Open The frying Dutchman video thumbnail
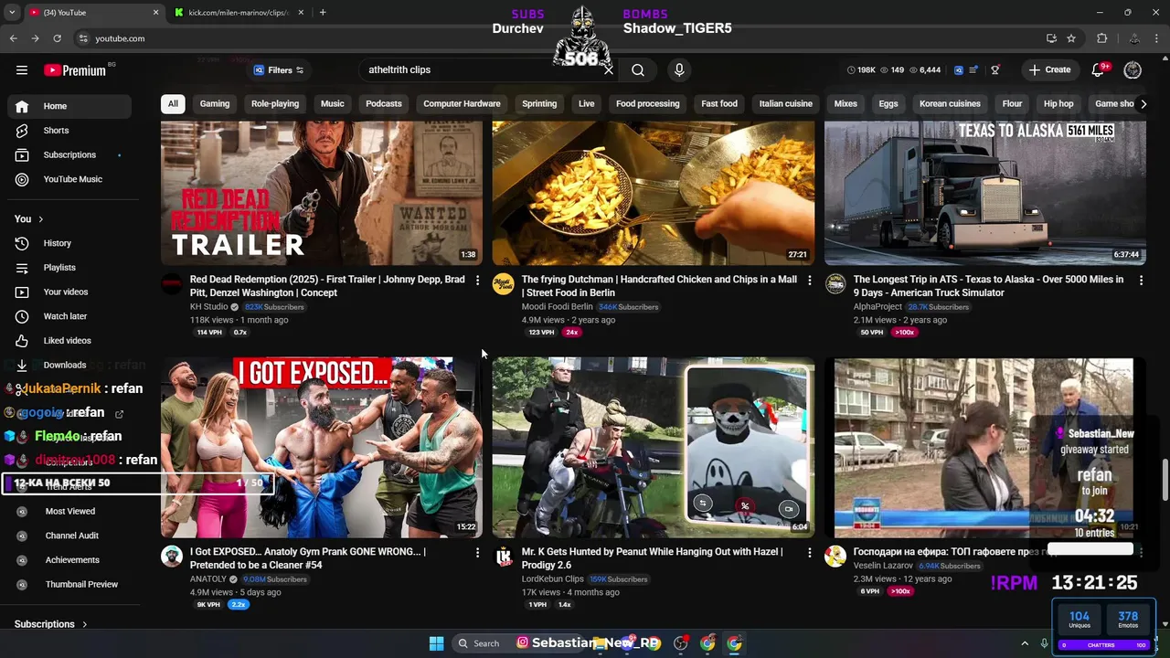 (x=654, y=193)
